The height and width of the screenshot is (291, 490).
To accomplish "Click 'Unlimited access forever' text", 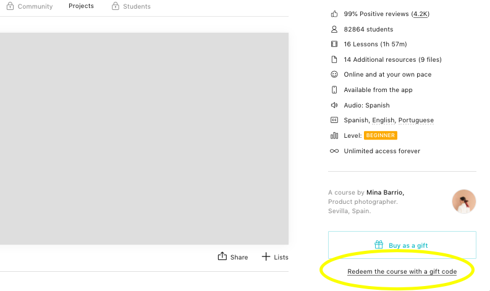I will (382, 151).
